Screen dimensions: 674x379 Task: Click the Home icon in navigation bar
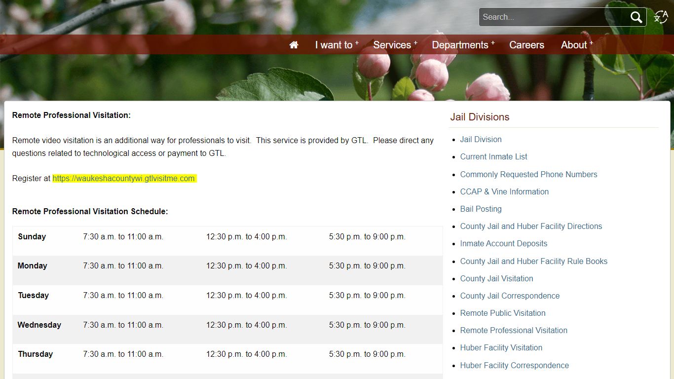(294, 45)
